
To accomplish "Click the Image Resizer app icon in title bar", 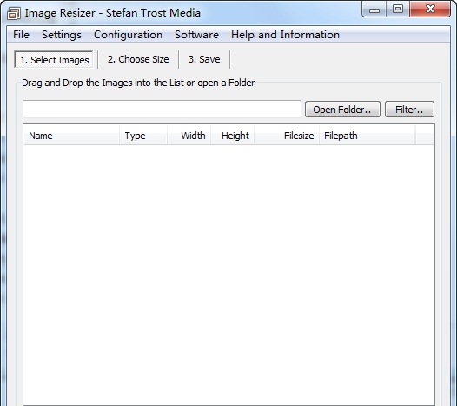I will (13, 13).
